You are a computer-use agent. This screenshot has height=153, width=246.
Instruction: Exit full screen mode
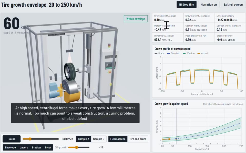tap(233, 5)
